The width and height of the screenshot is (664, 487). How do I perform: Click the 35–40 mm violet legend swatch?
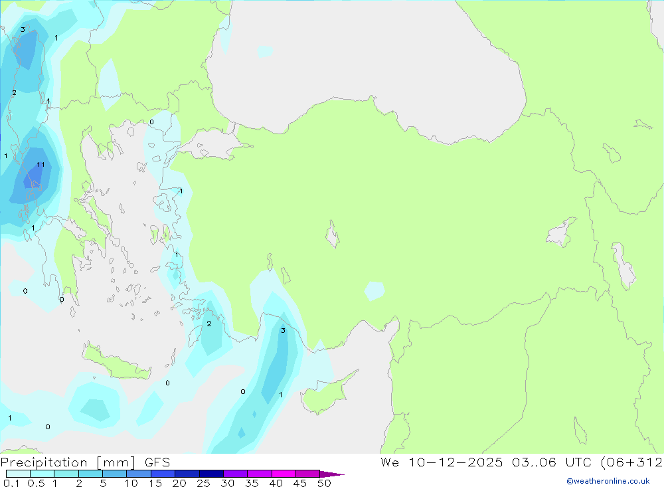[260, 474]
